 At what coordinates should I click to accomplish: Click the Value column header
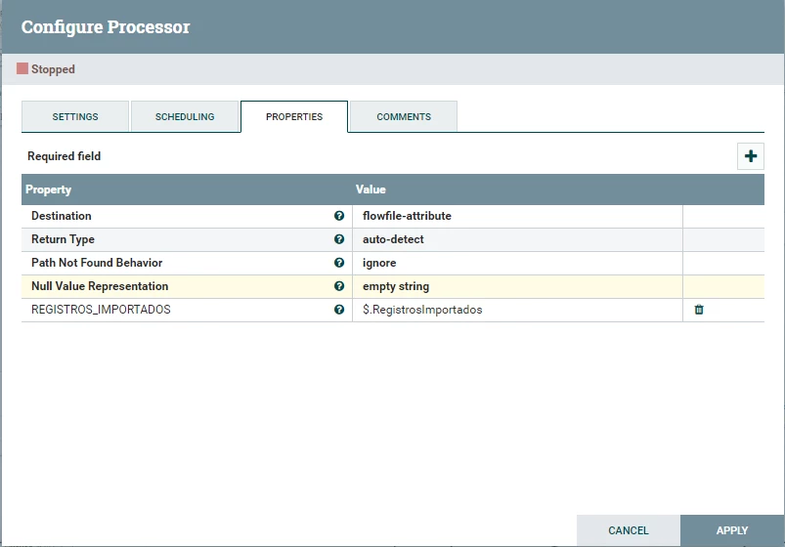(x=371, y=189)
